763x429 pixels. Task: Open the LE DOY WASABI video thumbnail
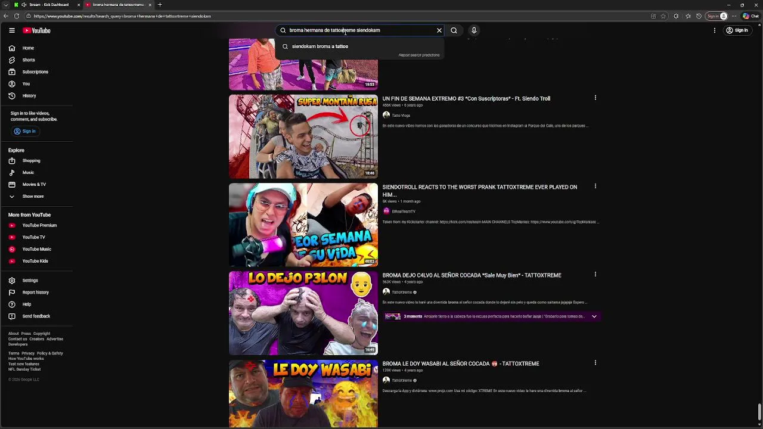(x=303, y=393)
